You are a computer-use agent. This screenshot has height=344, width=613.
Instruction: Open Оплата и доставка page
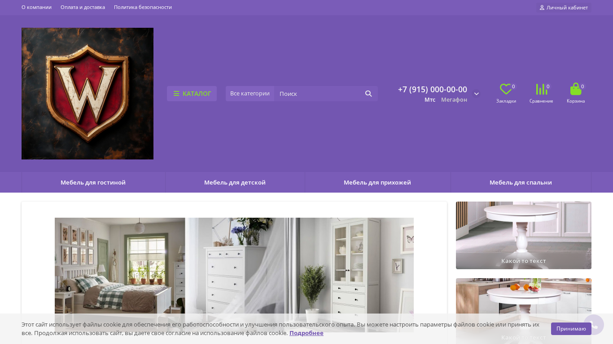[83, 7]
